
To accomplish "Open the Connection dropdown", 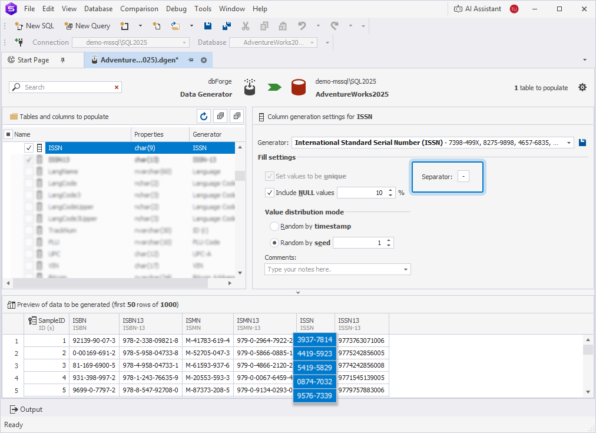I will (x=184, y=42).
